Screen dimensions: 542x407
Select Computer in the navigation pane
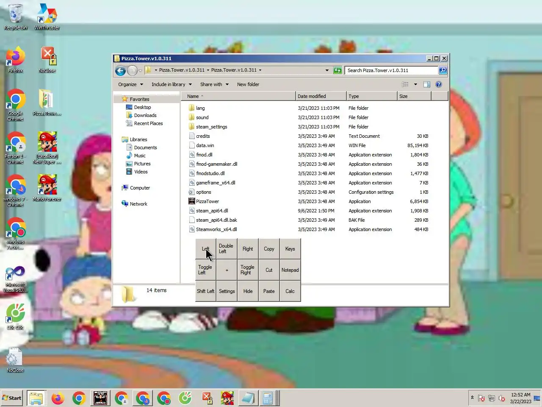[140, 188]
